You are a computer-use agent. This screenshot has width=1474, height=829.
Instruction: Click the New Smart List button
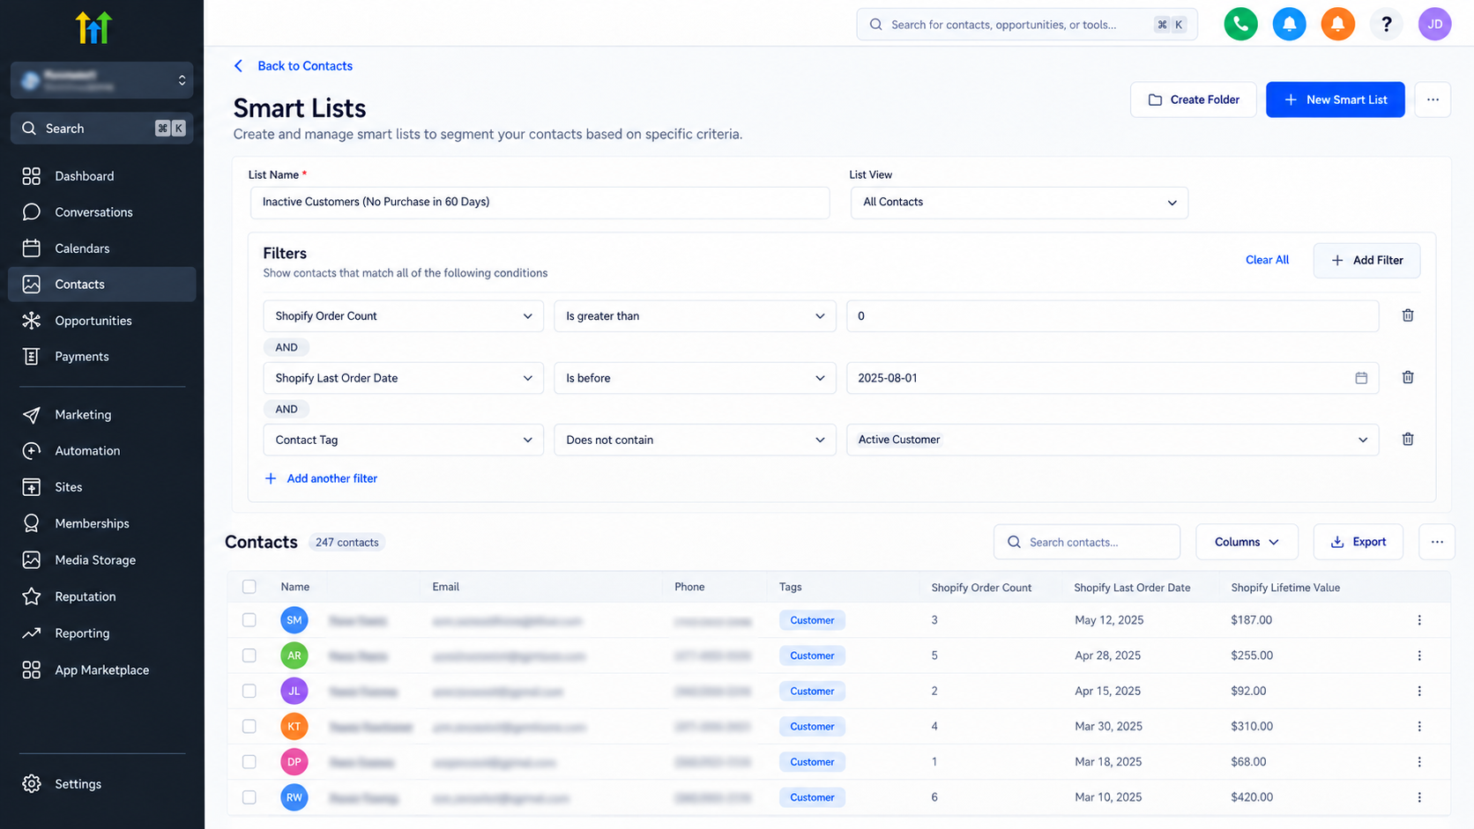pos(1336,100)
